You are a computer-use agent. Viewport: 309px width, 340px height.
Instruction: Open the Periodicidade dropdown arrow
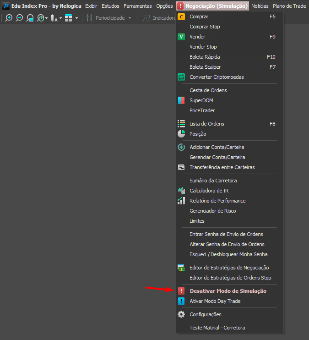(x=130, y=18)
